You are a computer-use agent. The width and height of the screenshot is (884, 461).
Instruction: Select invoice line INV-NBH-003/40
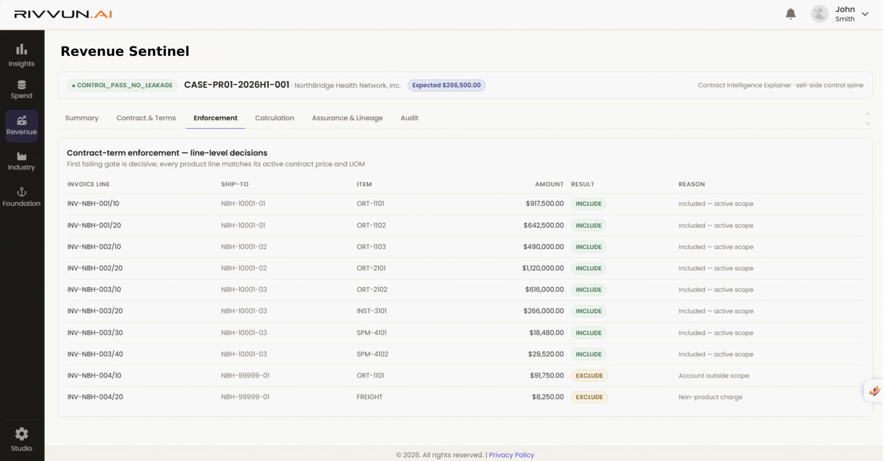(x=95, y=354)
